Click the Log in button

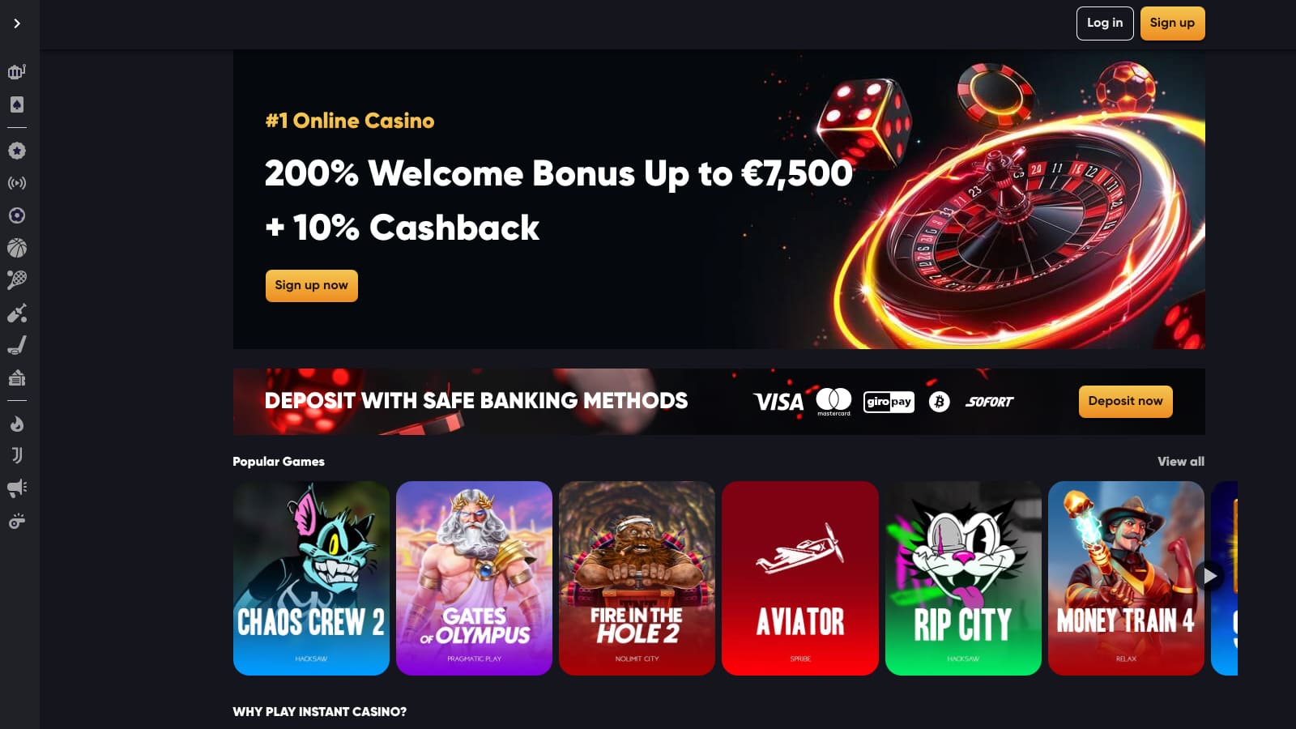point(1105,23)
